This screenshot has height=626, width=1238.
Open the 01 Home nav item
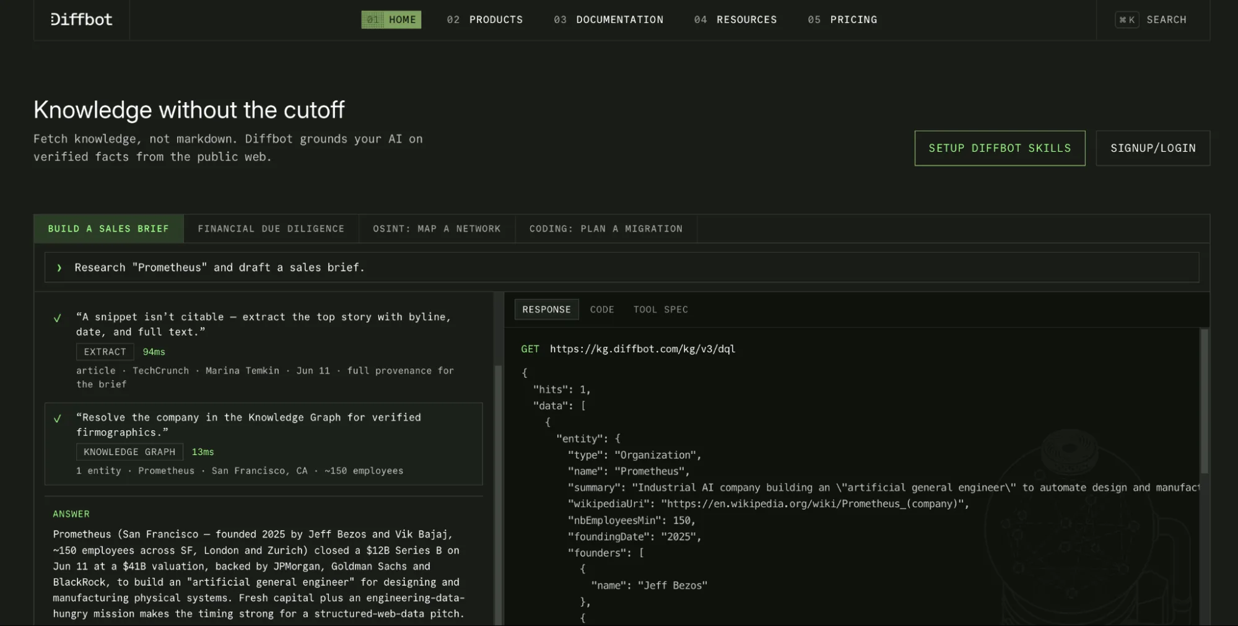click(x=391, y=20)
